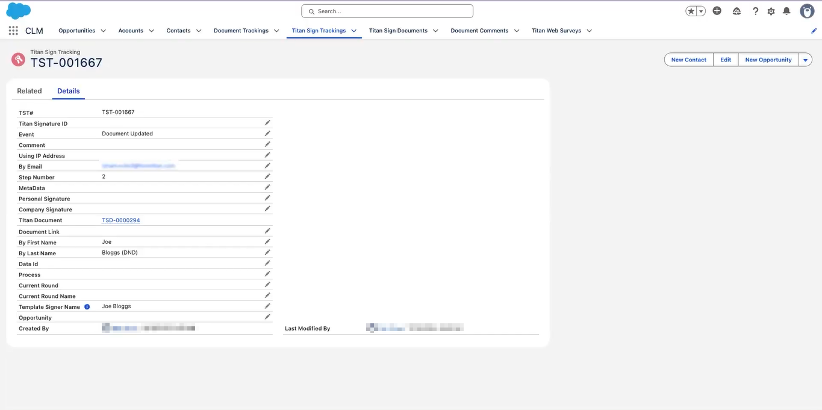The height and width of the screenshot is (410, 822).
Task: Open the App Launcher waffle icon
Action: click(13, 30)
